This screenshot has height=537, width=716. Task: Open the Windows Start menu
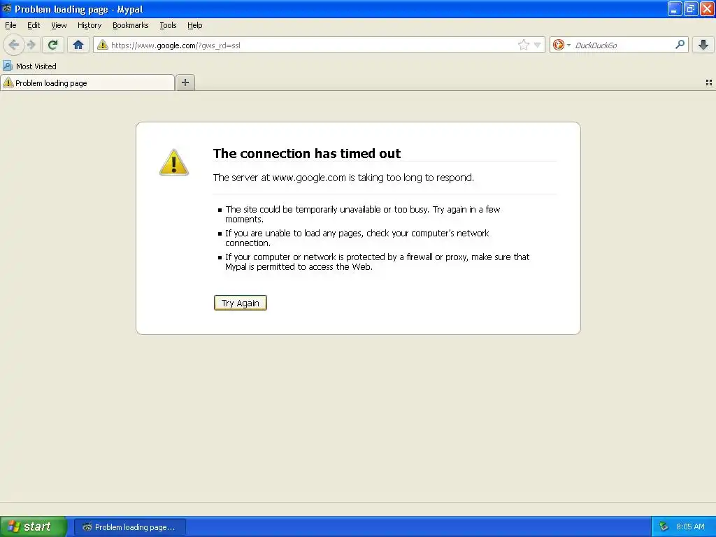tap(34, 527)
